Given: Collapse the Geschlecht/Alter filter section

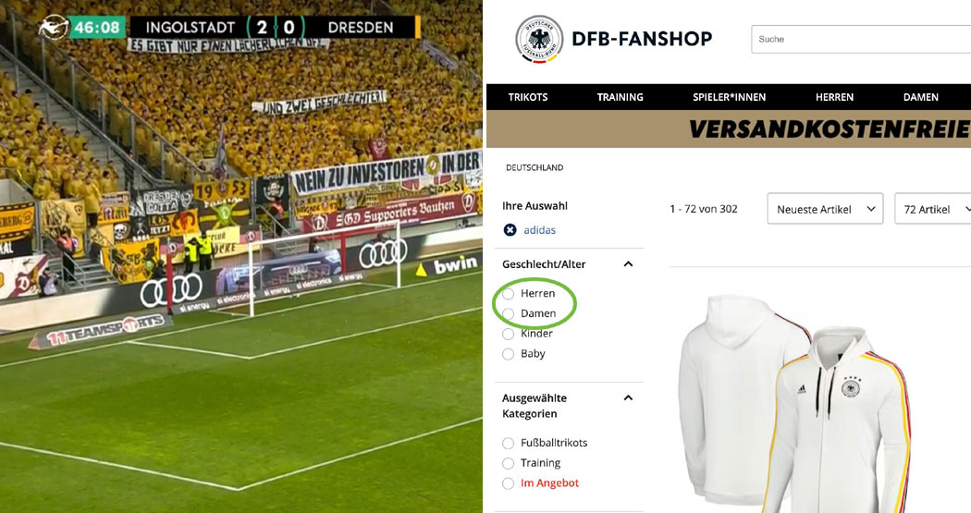Looking at the screenshot, I should 628,264.
